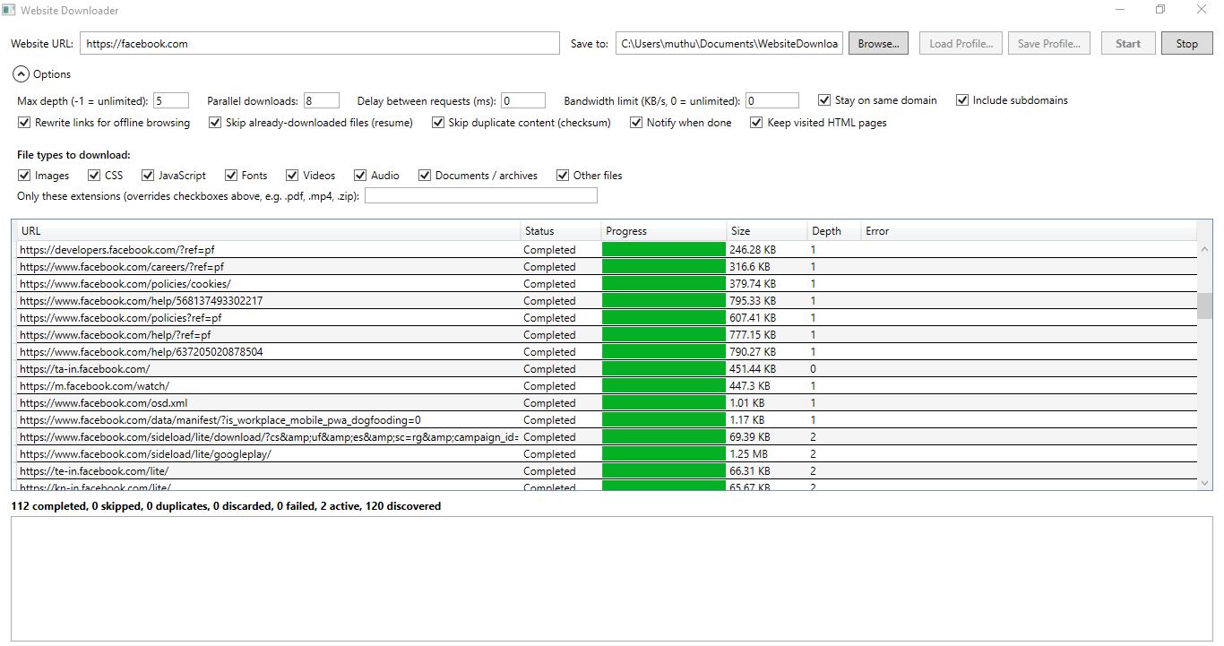This screenshot has height=646, width=1224.
Task: Select the https://ta-in.facebook.com/ row
Action: [607, 369]
